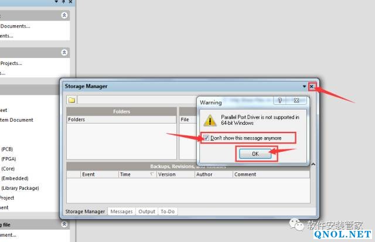Close the Warning dialog with X
The image size is (375, 242).
[x=296, y=101]
